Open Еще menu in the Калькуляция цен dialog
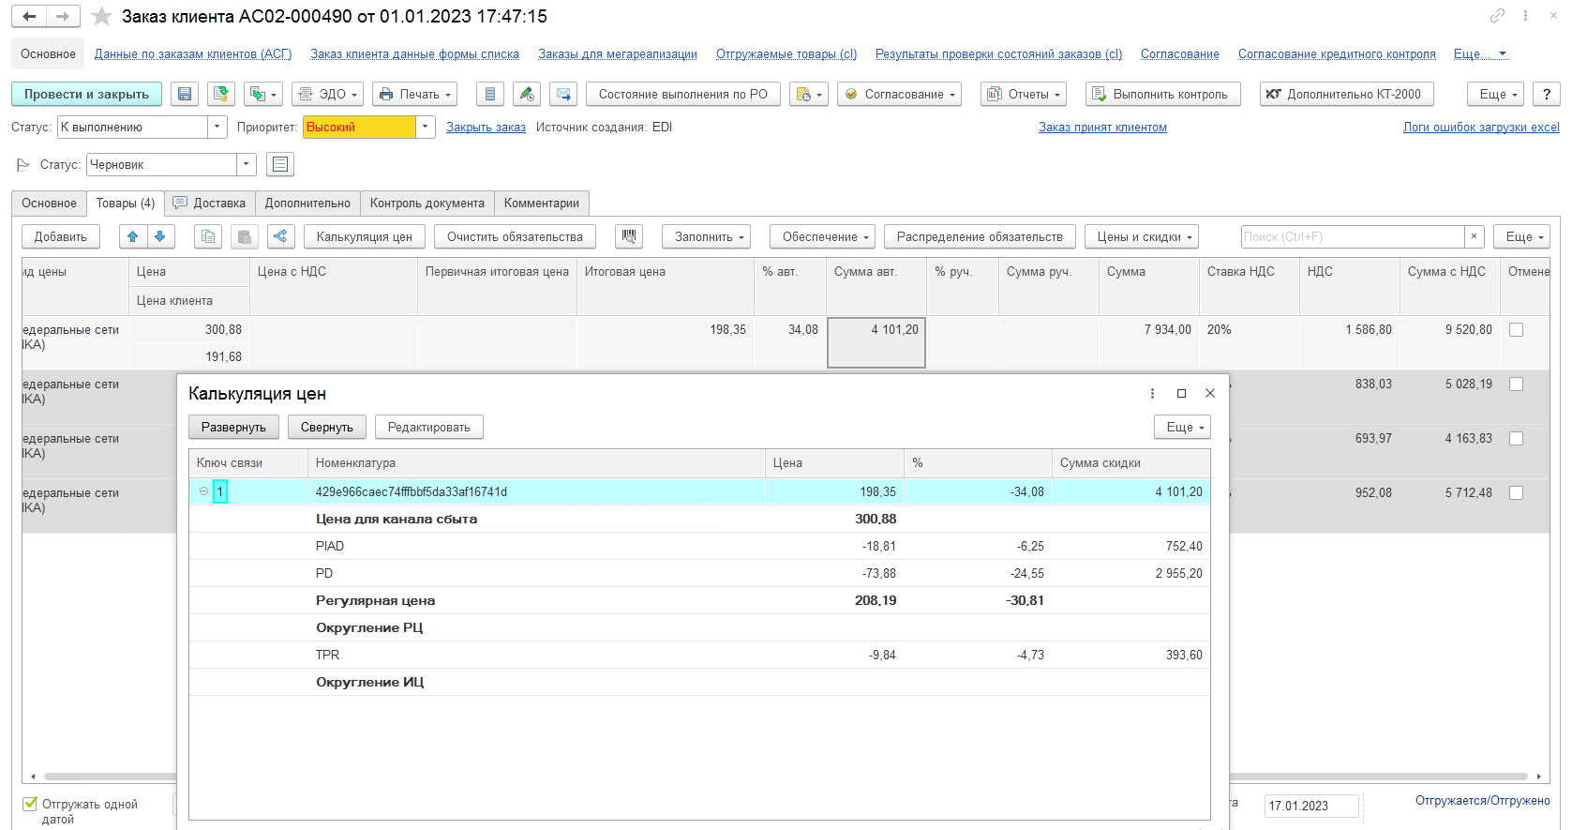Image resolution: width=1572 pixels, height=830 pixels. [x=1182, y=427]
